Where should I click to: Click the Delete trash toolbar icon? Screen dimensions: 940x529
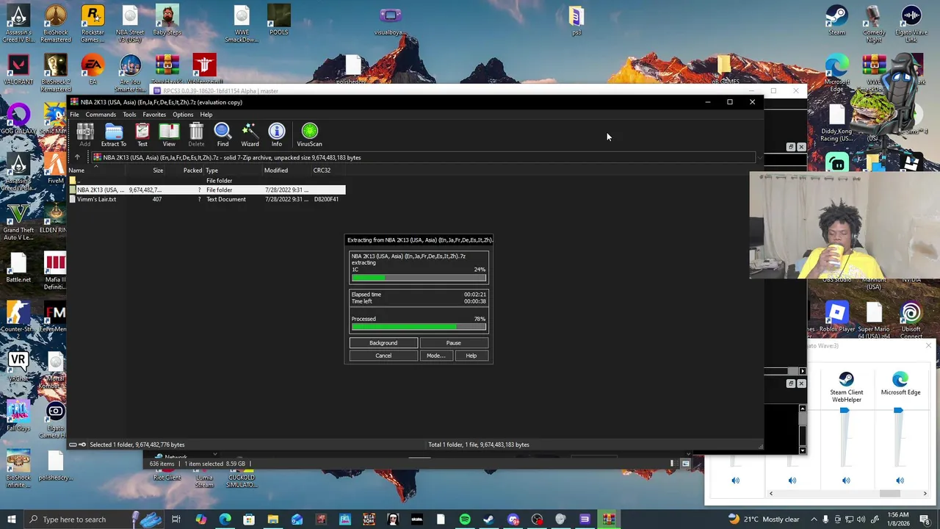click(196, 135)
